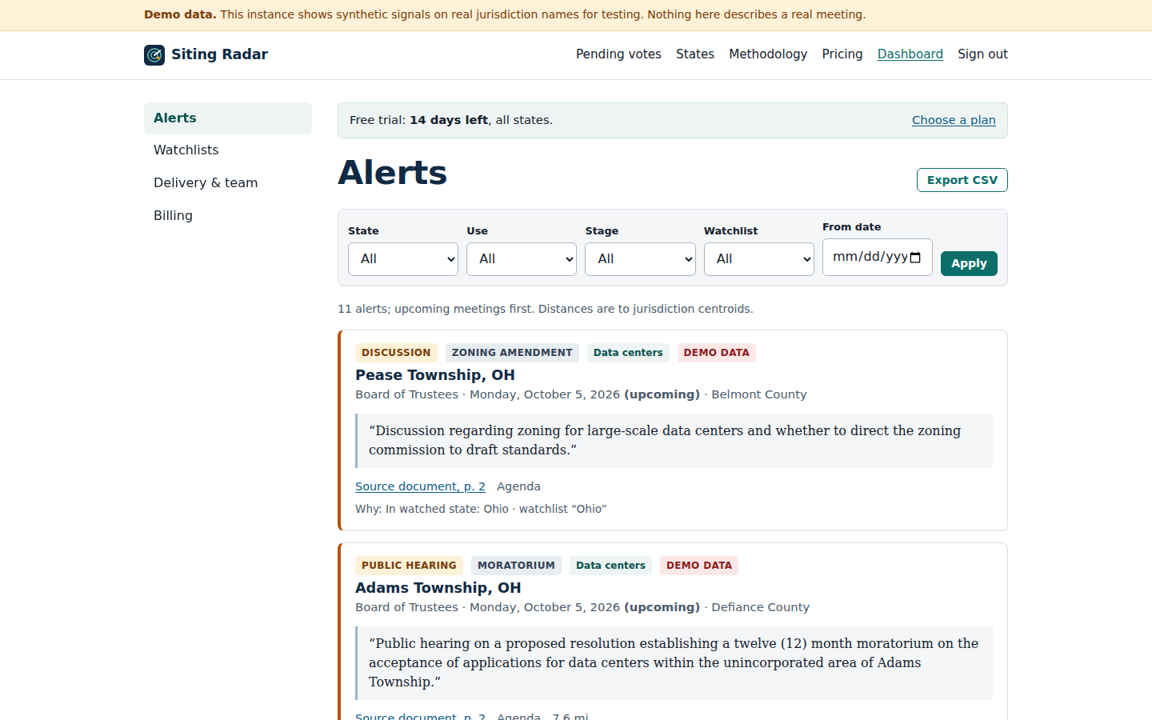Open the Stage filter dropdown
1152x720 pixels.
[x=640, y=259]
